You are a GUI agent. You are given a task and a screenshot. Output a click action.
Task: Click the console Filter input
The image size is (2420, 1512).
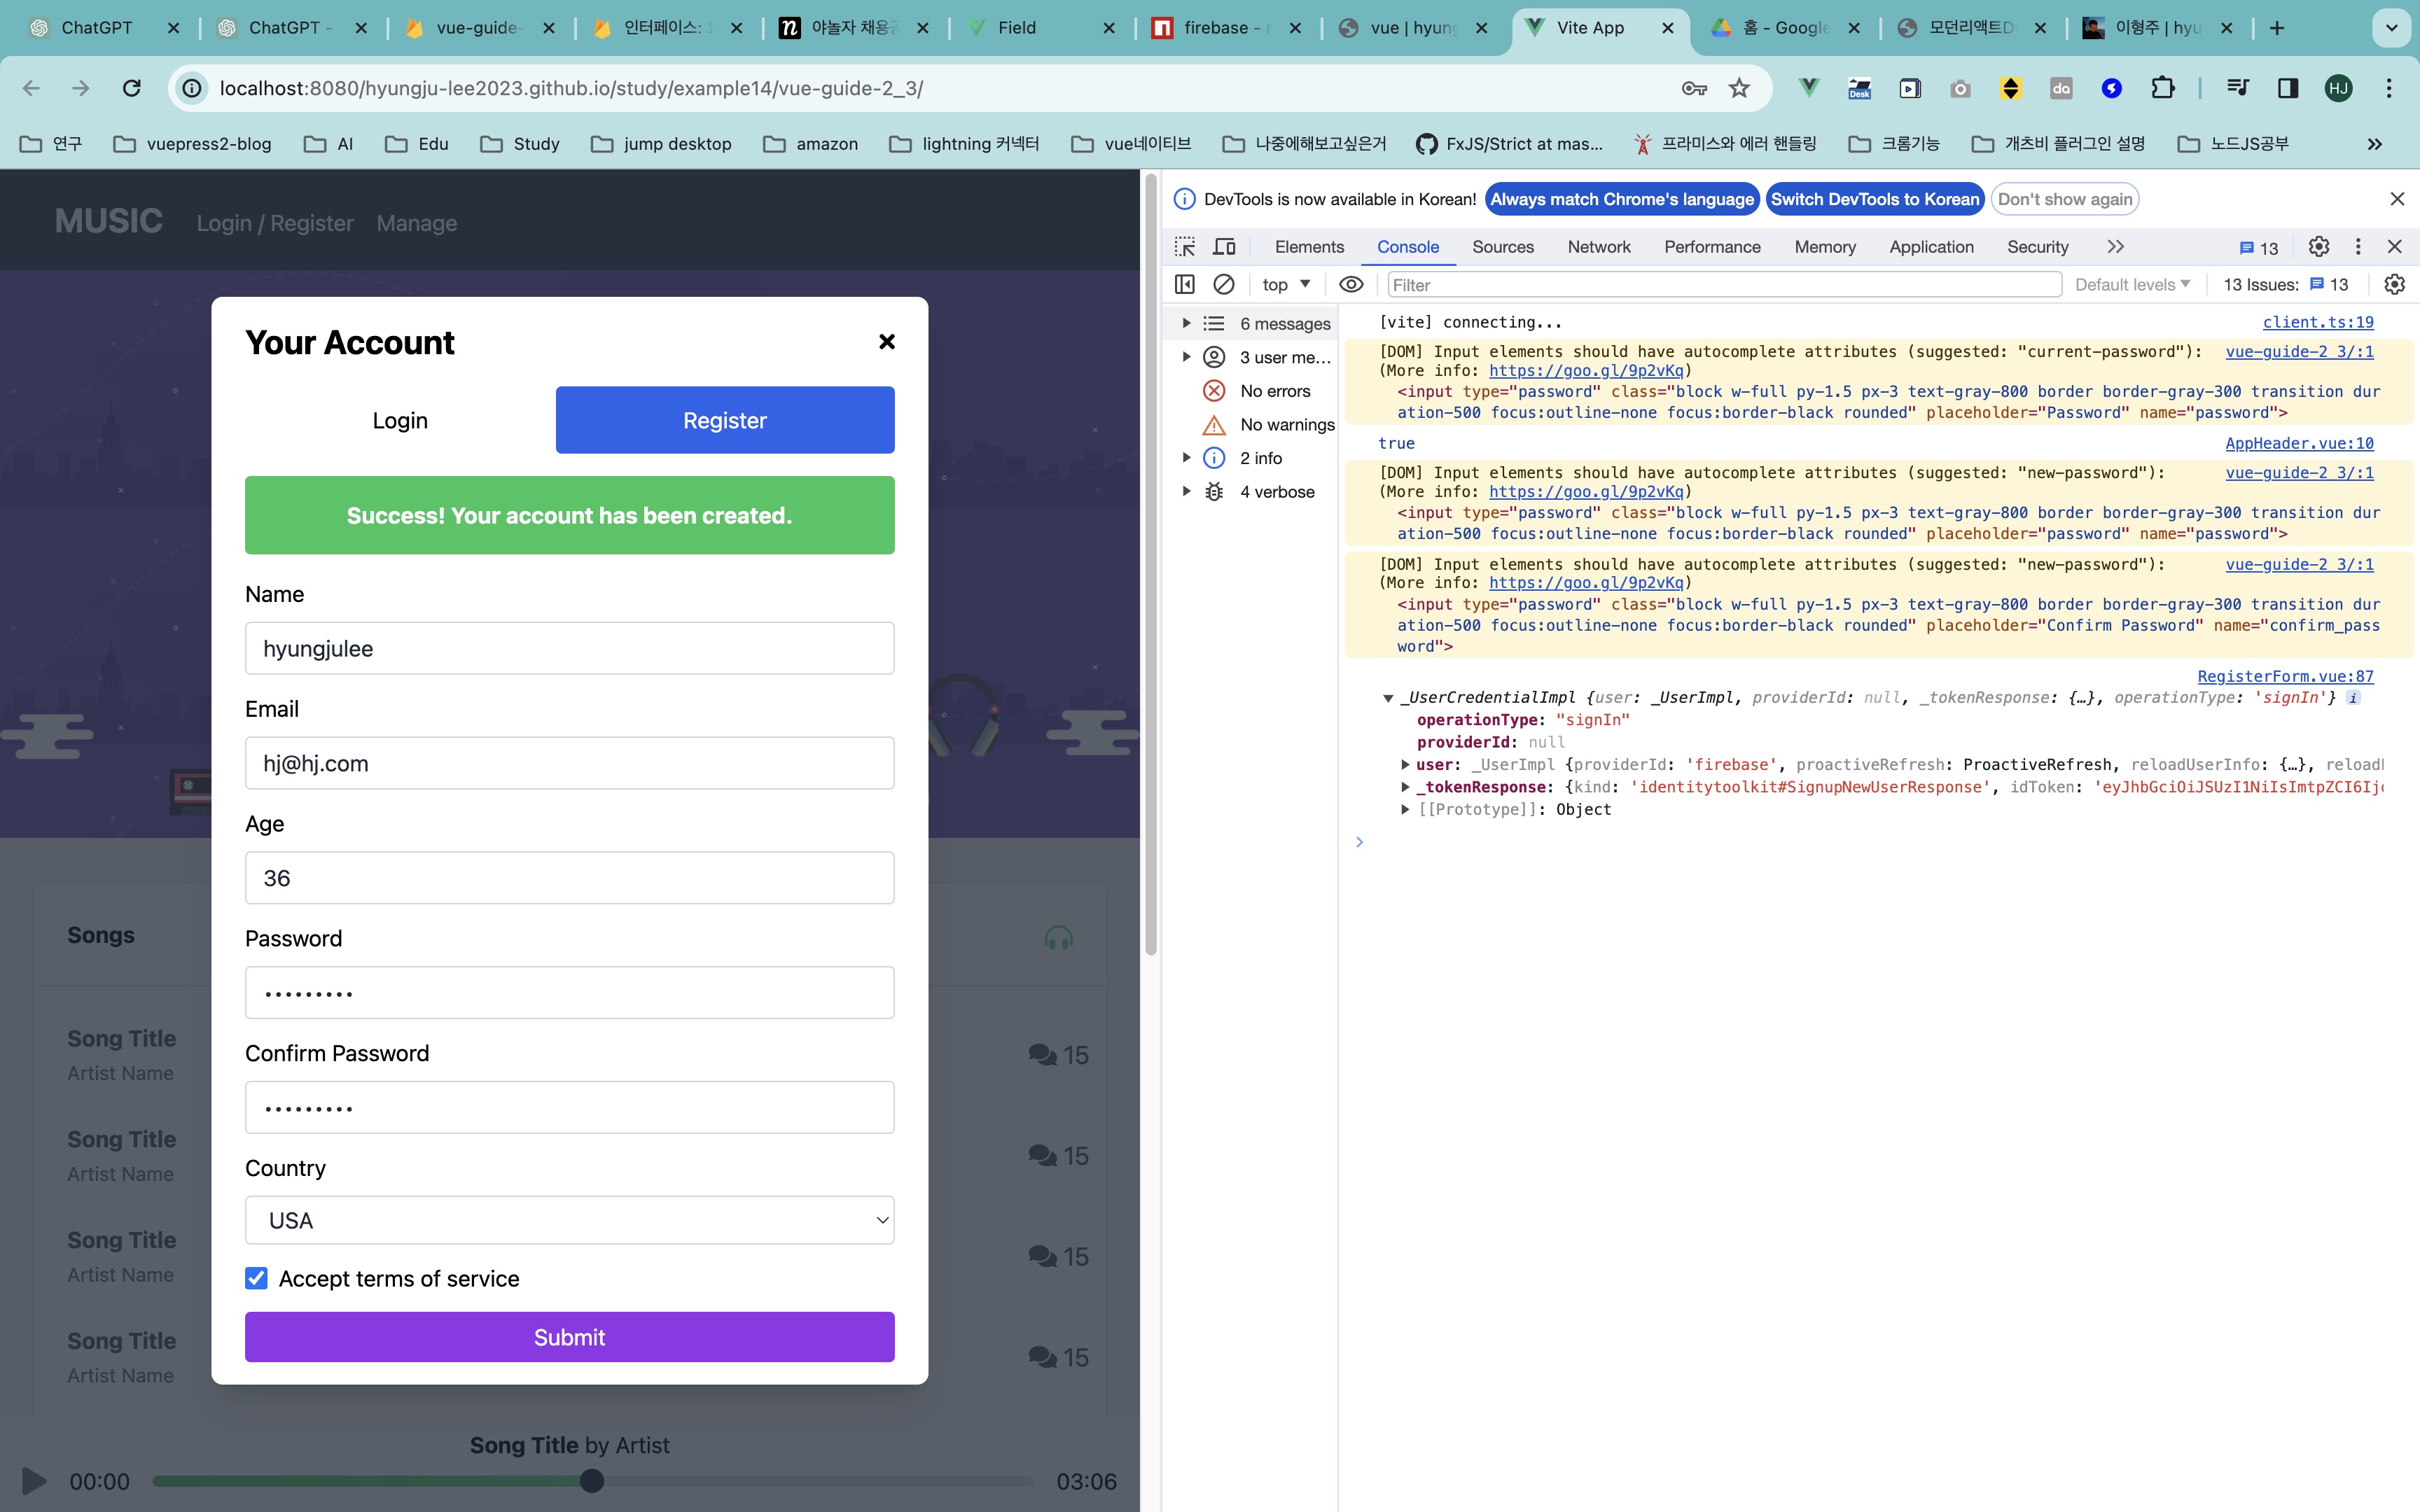(x=1724, y=284)
